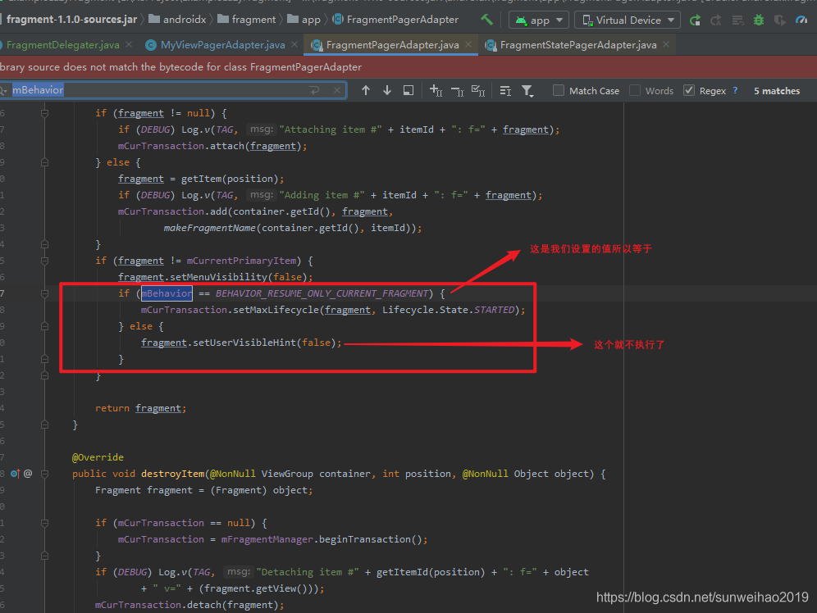Click the new line icon in search field

tap(314, 90)
